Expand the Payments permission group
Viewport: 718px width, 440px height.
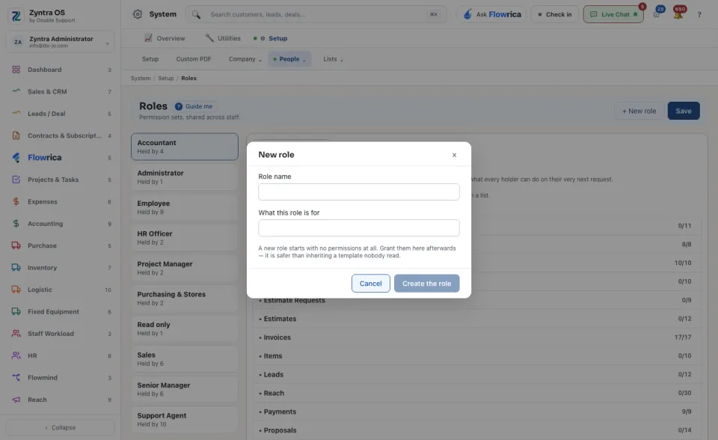(476, 412)
